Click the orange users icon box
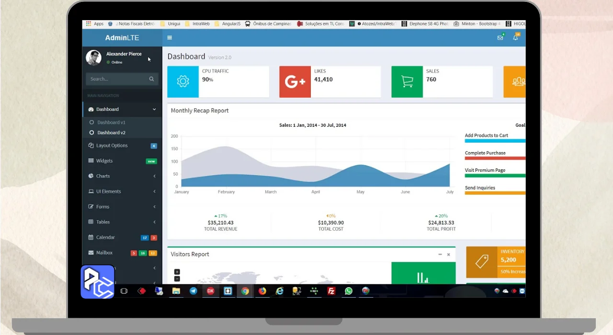Viewport: 613px width, 335px height. 515,82
